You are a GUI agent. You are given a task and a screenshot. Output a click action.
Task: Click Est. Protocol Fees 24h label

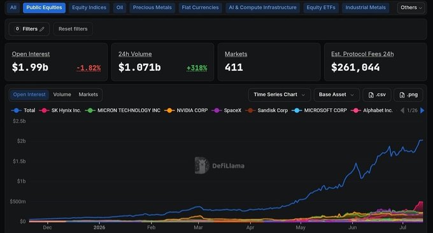point(362,54)
